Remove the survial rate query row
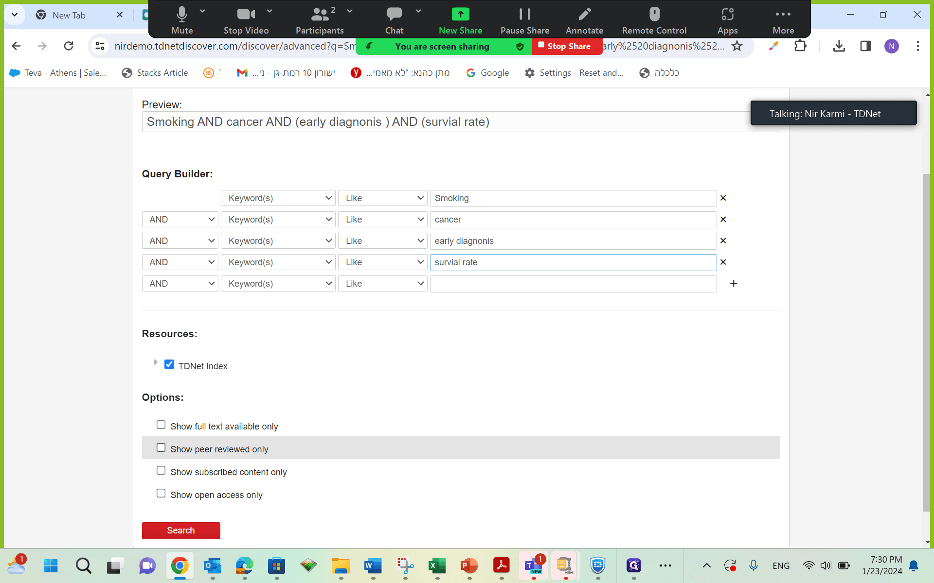Image resolution: width=934 pixels, height=583 pixels. [x=723, y=262]
